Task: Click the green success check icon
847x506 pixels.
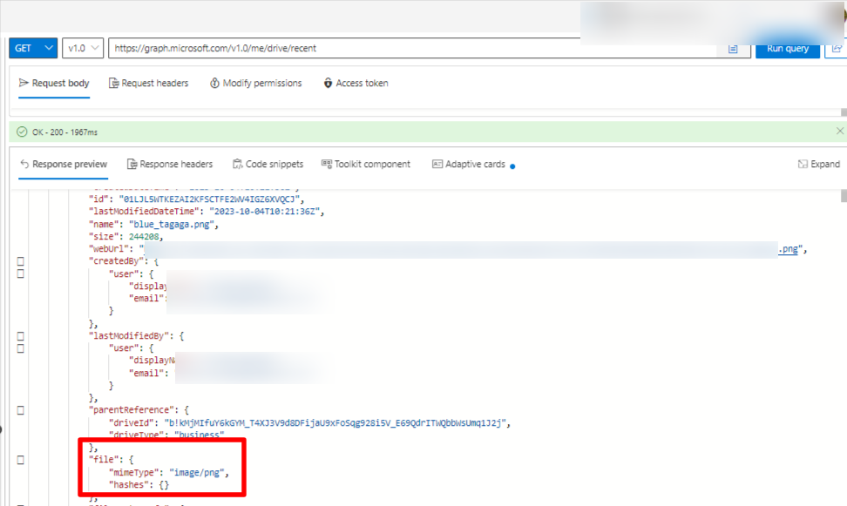Action: tap(22, 132)
